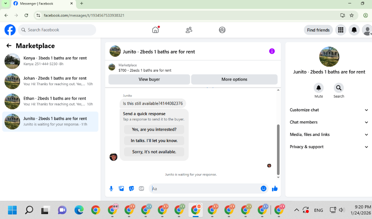Open the taskbar clock and date
Screen dimensions: 372x219
point(361,210)
